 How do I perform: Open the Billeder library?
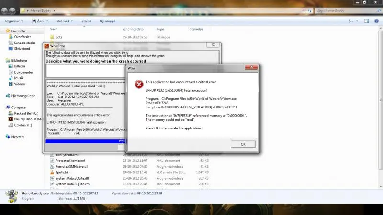(20, 66)
